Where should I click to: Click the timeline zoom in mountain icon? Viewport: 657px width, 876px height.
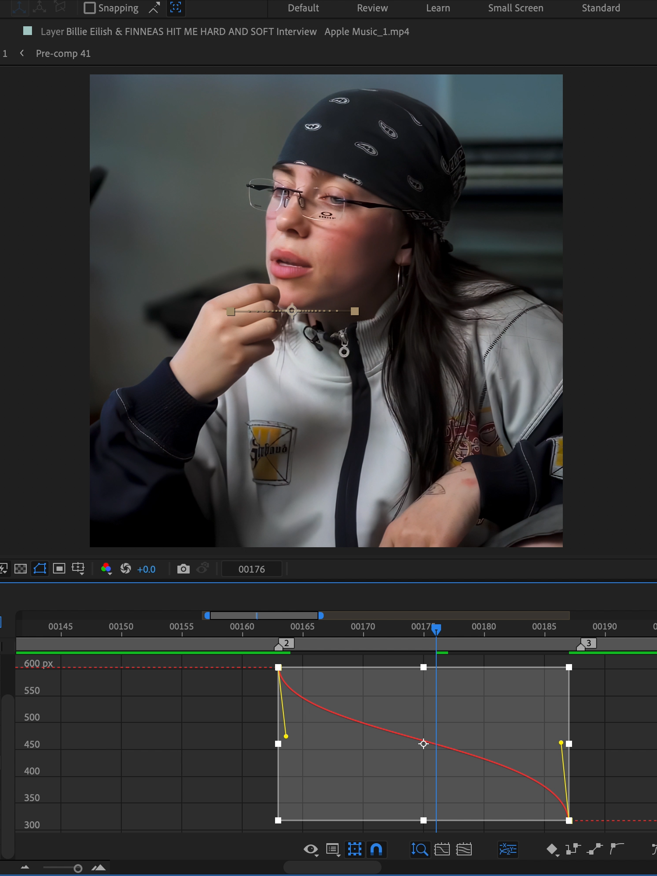pos(99,867)
